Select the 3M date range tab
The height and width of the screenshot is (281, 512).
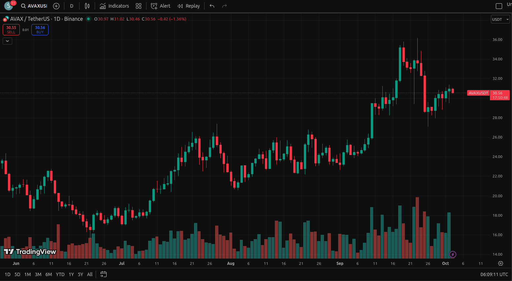(38, 274)
